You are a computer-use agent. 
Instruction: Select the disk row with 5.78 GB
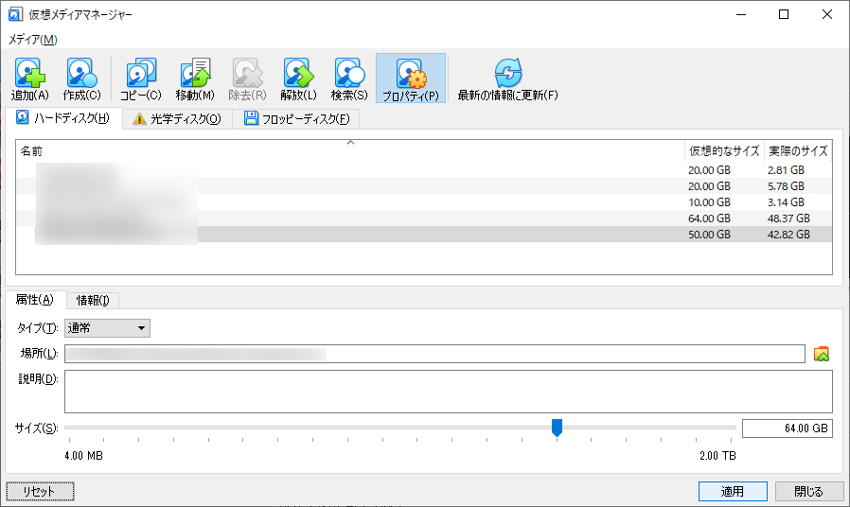click(x=424, y=186)
